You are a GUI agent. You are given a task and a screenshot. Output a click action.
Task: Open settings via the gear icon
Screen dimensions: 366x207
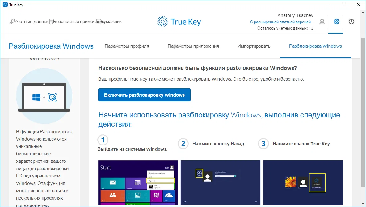336,22
